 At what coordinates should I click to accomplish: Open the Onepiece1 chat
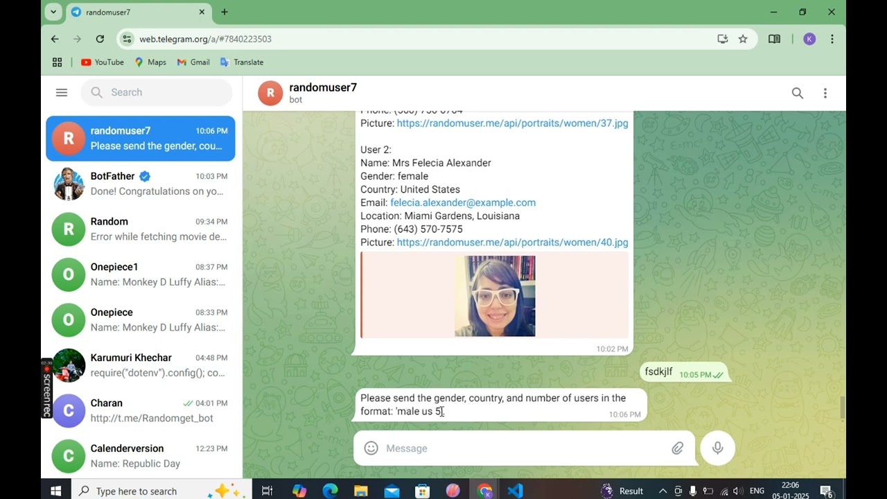coord(141,274)
